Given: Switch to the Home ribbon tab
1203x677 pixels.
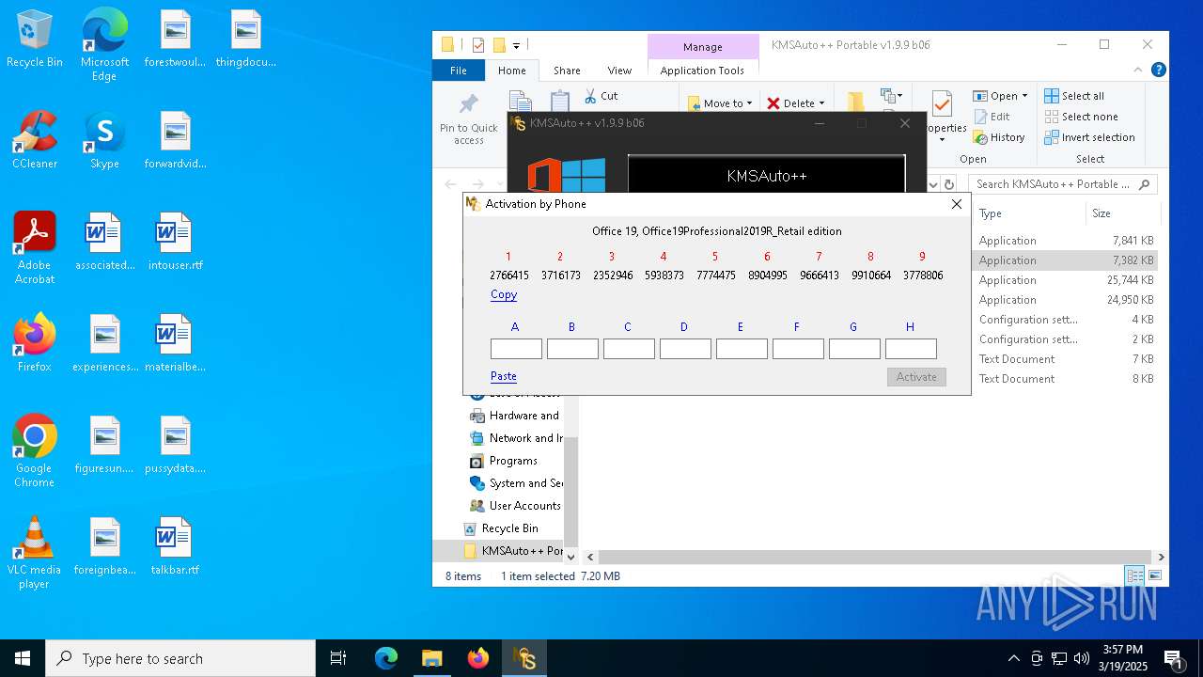Looking at the screenshot, I should [512, 71].
